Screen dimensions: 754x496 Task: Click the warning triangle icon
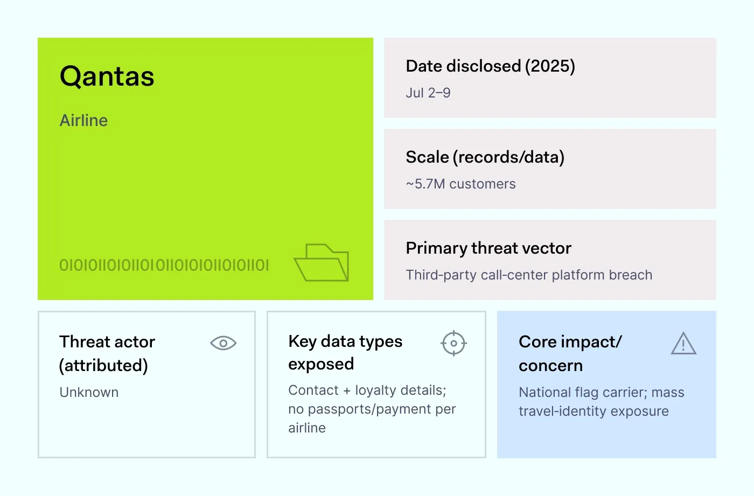point(683,344)
